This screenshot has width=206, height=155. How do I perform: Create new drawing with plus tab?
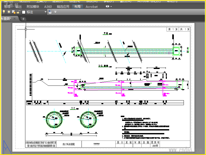click(x=23, y=19)
